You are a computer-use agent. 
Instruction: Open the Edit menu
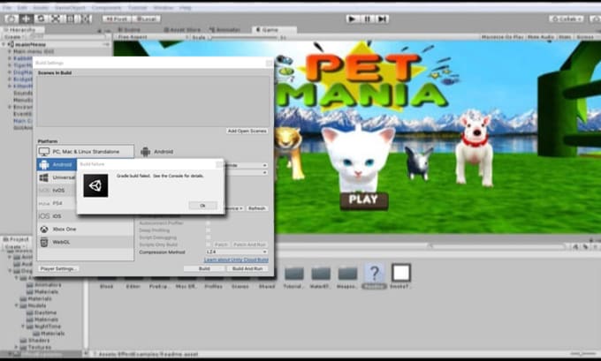coord(22,7)
